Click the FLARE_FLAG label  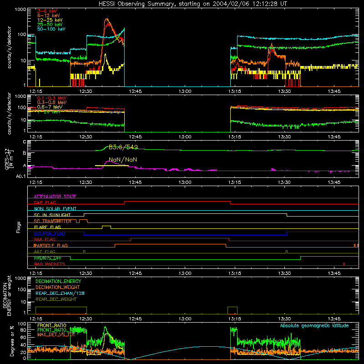point(47,227)
